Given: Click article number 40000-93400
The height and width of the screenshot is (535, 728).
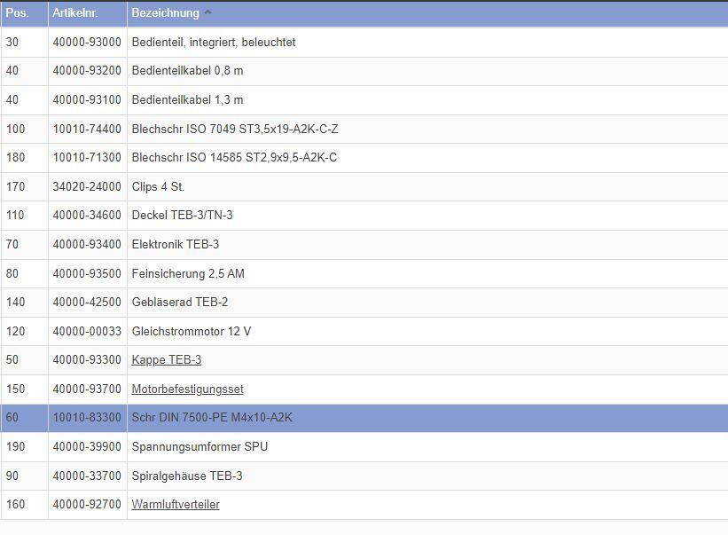Looking at the screenshot, I should point(87,245).
